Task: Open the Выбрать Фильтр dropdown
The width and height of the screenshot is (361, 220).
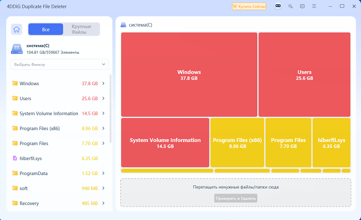Action: [59, 65]
